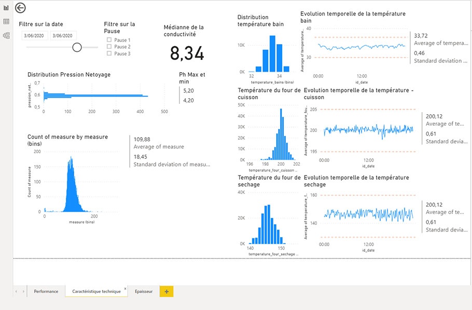Select the Caractéristique technique tab
Viewport: 472px width, 310px height.
96,292
